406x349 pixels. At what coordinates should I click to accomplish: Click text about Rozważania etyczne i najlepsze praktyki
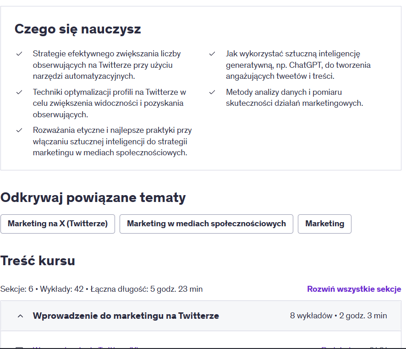(112, 141)
